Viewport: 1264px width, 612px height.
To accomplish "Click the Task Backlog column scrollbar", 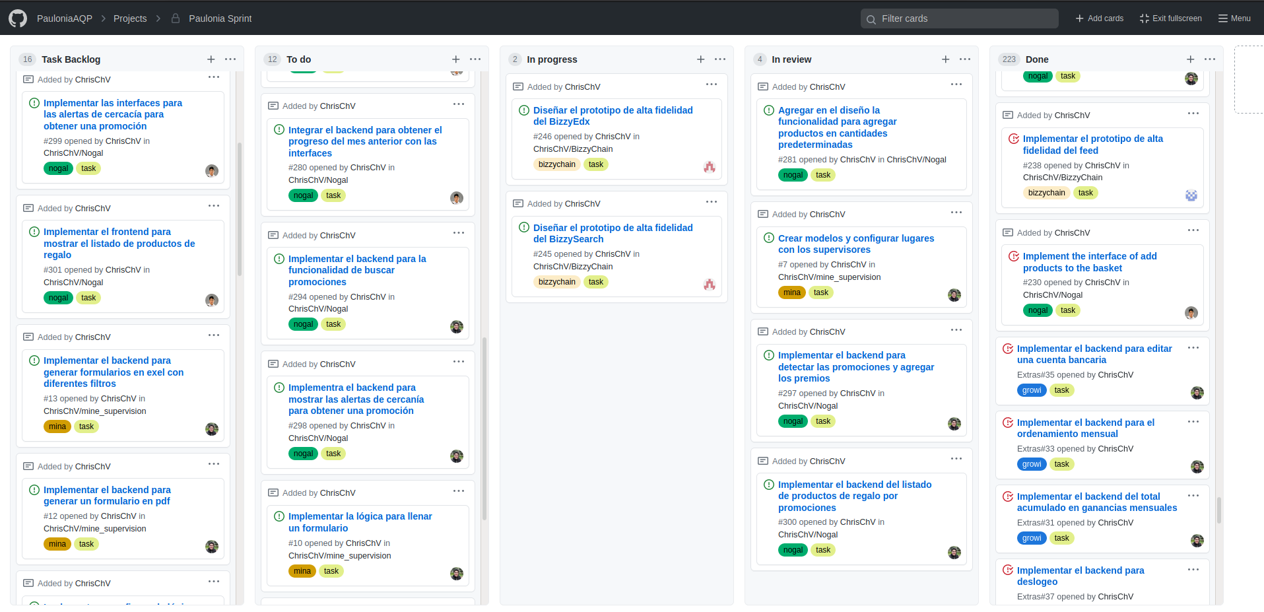I will click(240, 209).
